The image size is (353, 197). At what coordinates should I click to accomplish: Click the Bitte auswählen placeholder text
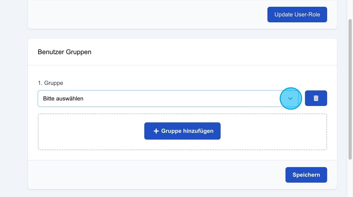coord(63,98)
